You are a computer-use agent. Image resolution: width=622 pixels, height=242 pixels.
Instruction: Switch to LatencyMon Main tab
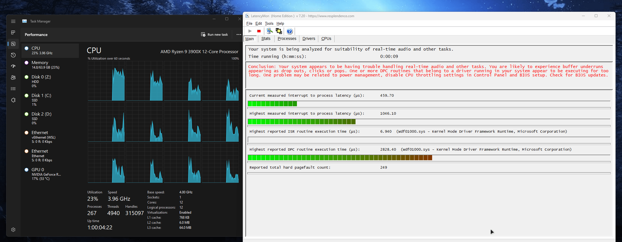[250, 39]
